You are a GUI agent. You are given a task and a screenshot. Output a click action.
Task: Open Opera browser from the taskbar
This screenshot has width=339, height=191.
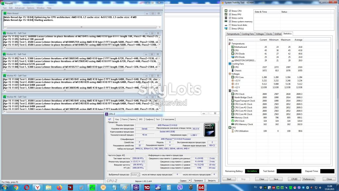pos(26,188)
